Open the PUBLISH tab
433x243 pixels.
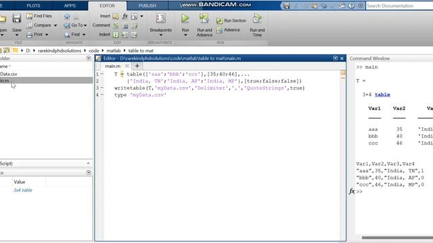[147, 5]
